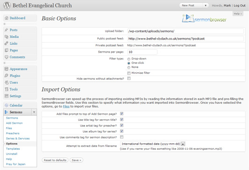The image size is (249, 170).
Task: Select One-click filter type
Action: pos(129,63)
